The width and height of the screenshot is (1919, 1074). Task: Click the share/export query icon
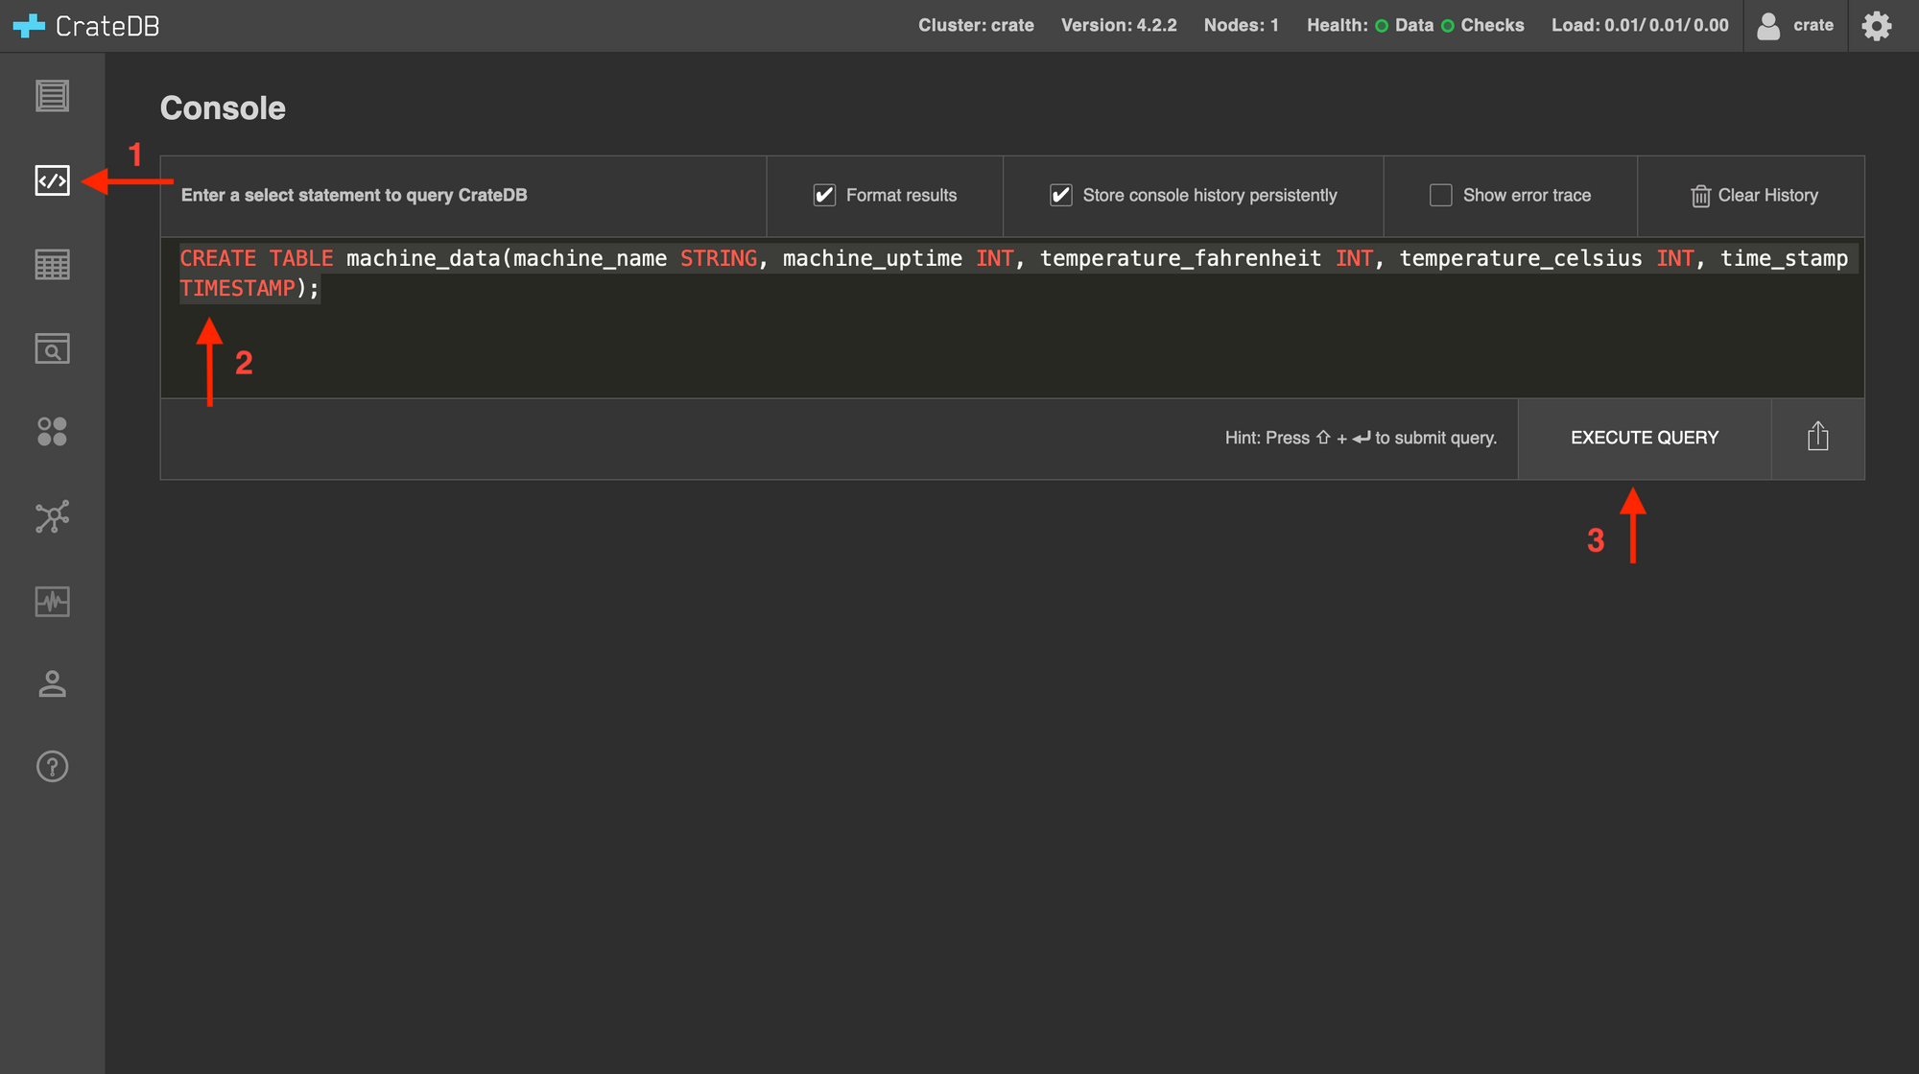(1817, 436)
